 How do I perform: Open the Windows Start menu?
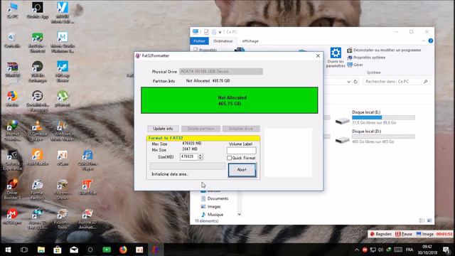coord(8,250)
